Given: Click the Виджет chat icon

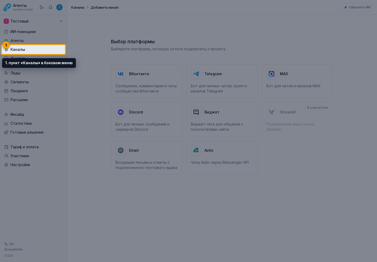Looking at the screenshot, I should pos(196,112).
